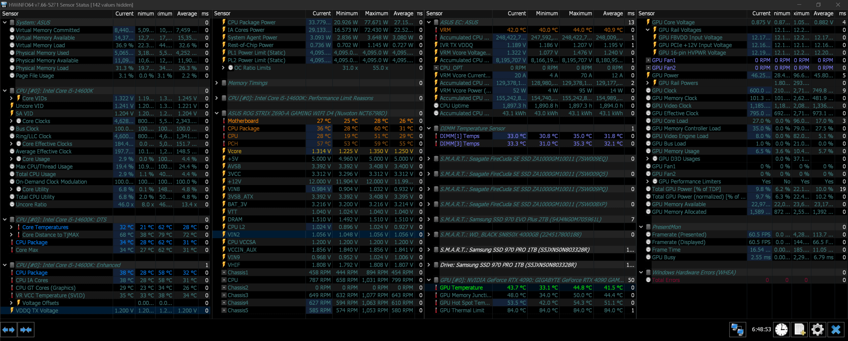Select the Uncore Ratio row
This screenshot has height=341, width=848.
pyautogui.click(x=105, y=204)
